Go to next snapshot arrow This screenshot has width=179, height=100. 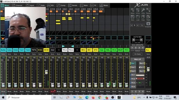coord(138,25)
